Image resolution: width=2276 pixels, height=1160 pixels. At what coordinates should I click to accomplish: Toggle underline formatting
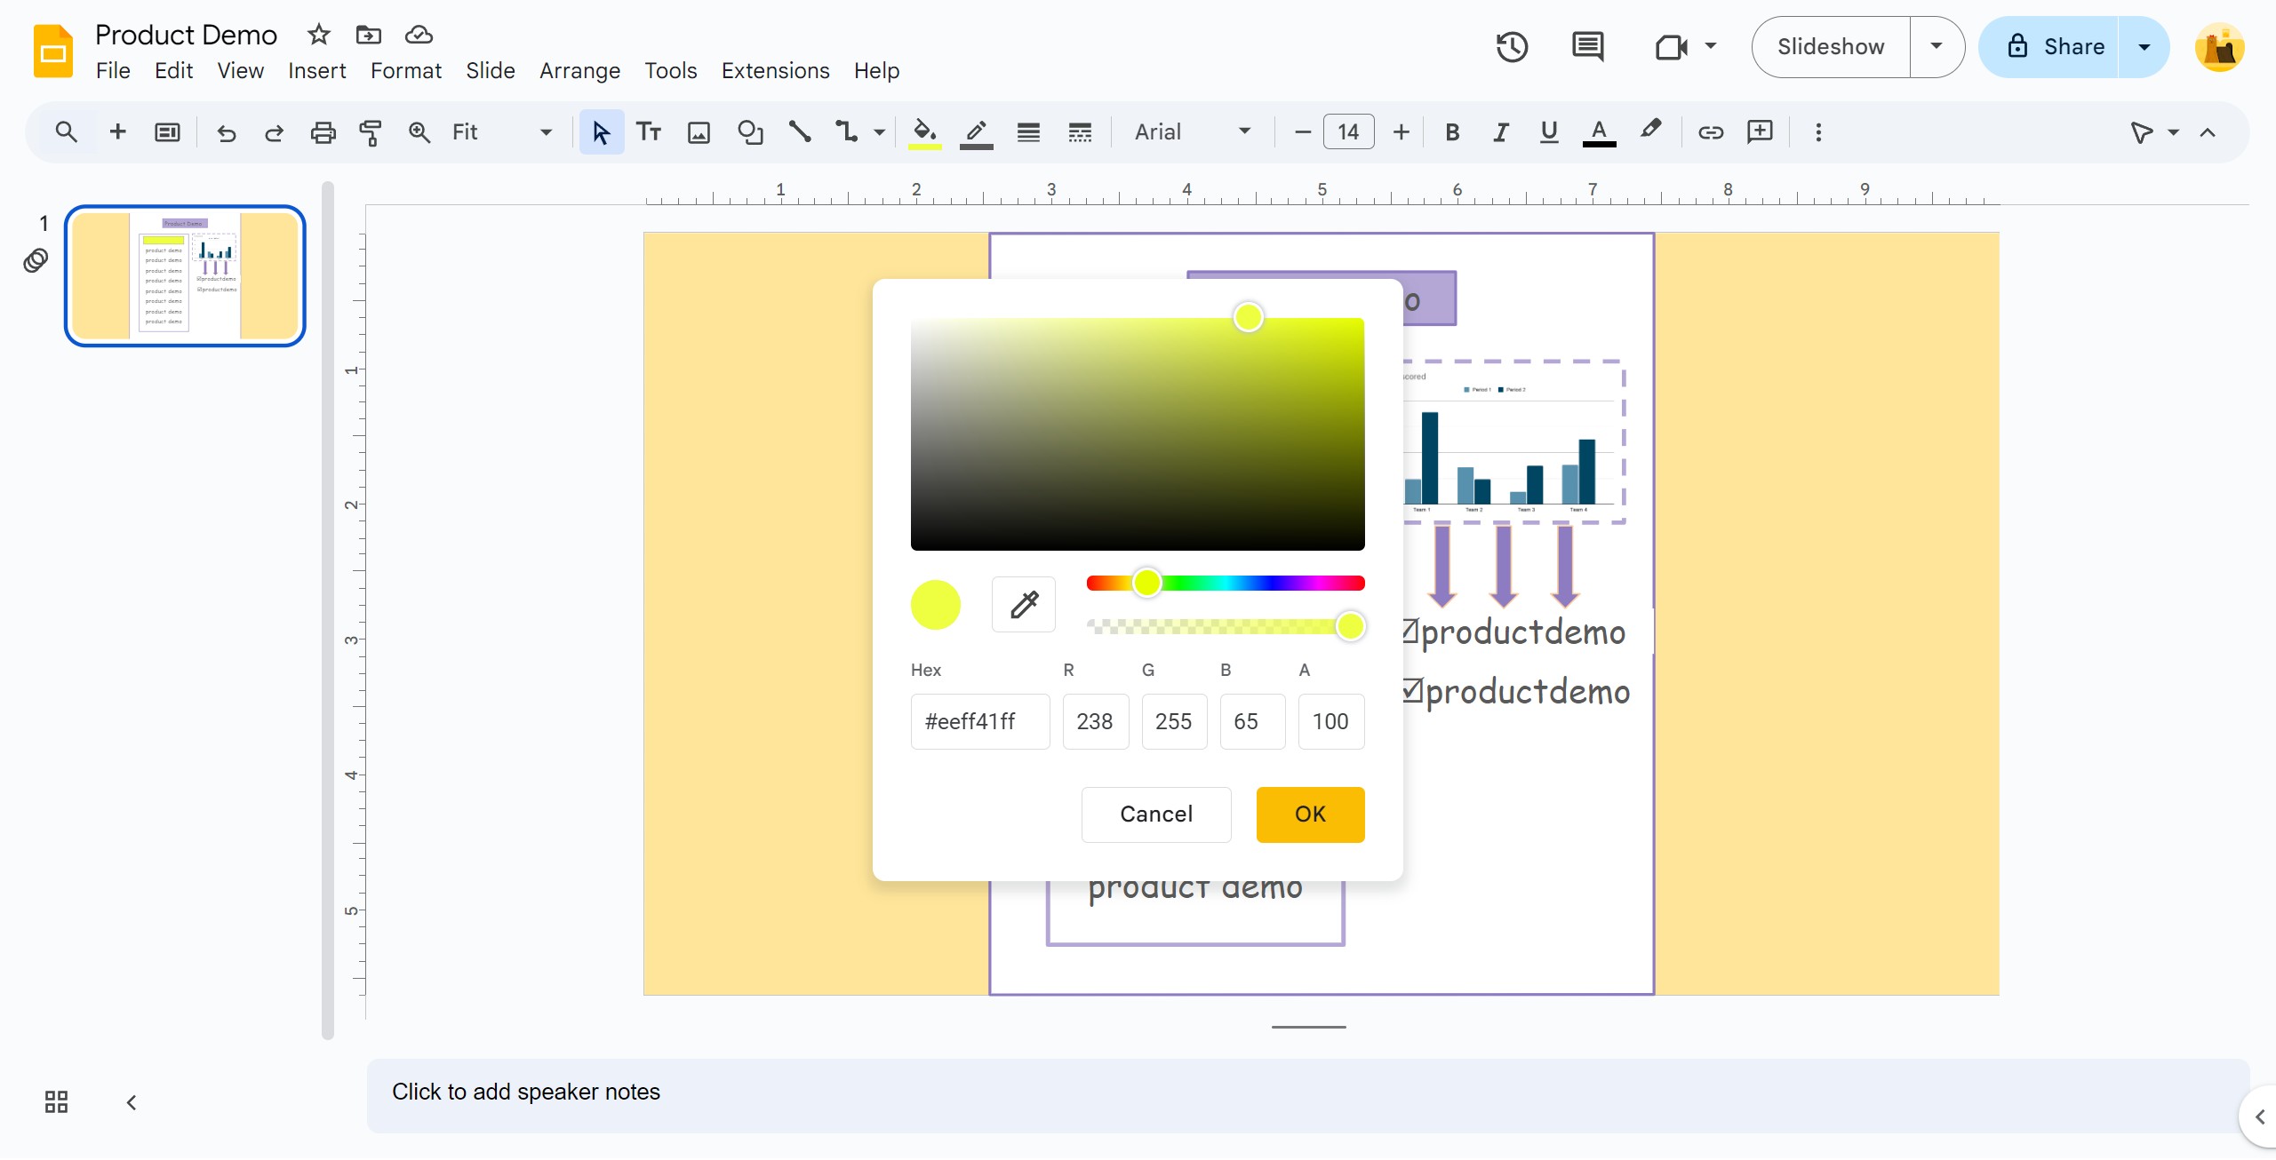point(1549,132)
